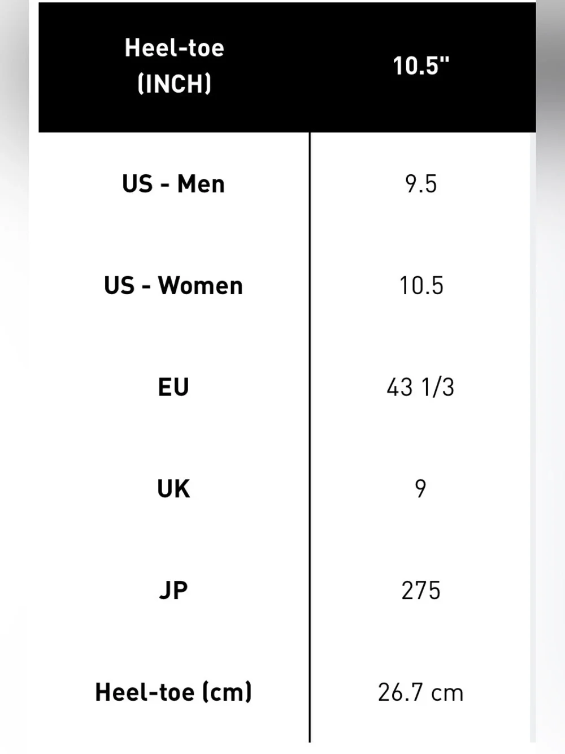Click the (cm) text in bottom row label
This screenshot has height=754, width=565.
tap(227, 692)
